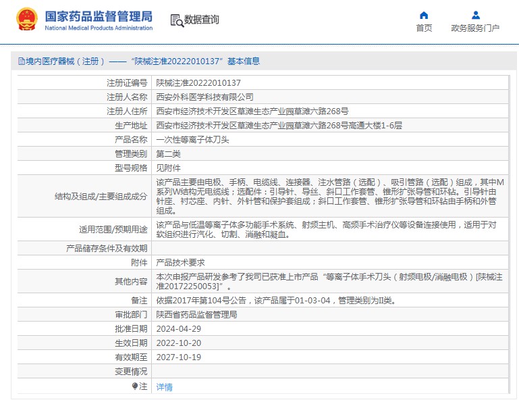Click the 变更情况 row label
Screen dimensions: 519x400
[131, 372]
